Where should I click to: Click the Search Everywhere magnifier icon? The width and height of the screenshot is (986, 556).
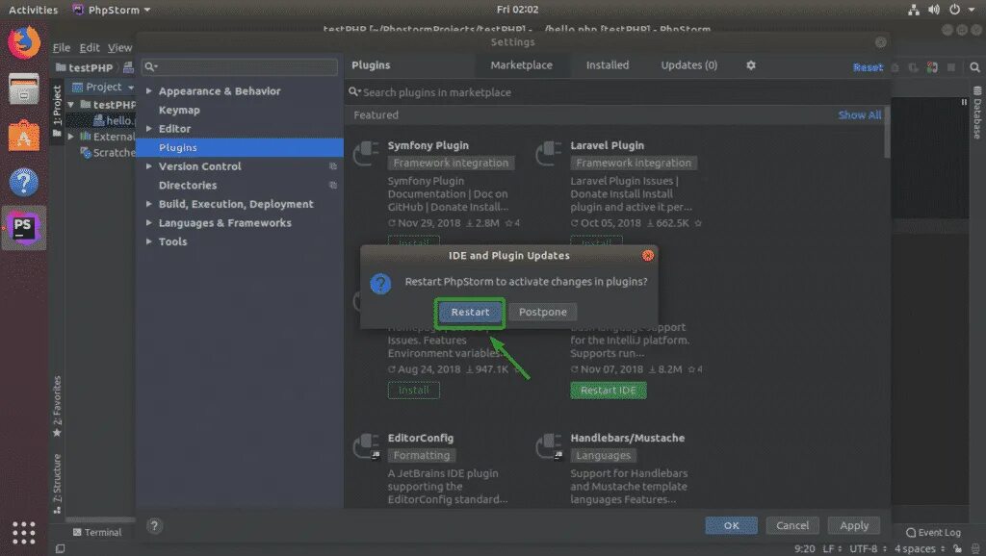pyautogui.click(x=974, y=67)
